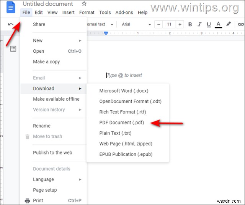Apply Underline formatting
The width and height of the screenshot is (245, 205).
tap(209, 24)
